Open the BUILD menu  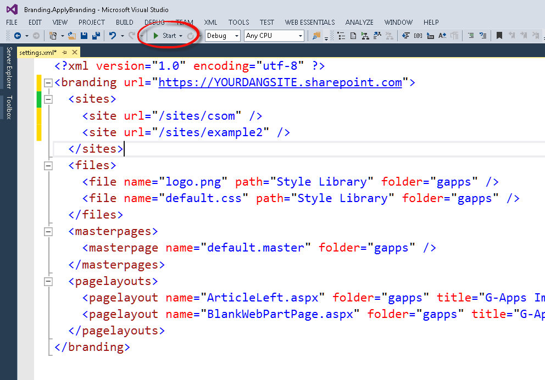tap(124, 22)
